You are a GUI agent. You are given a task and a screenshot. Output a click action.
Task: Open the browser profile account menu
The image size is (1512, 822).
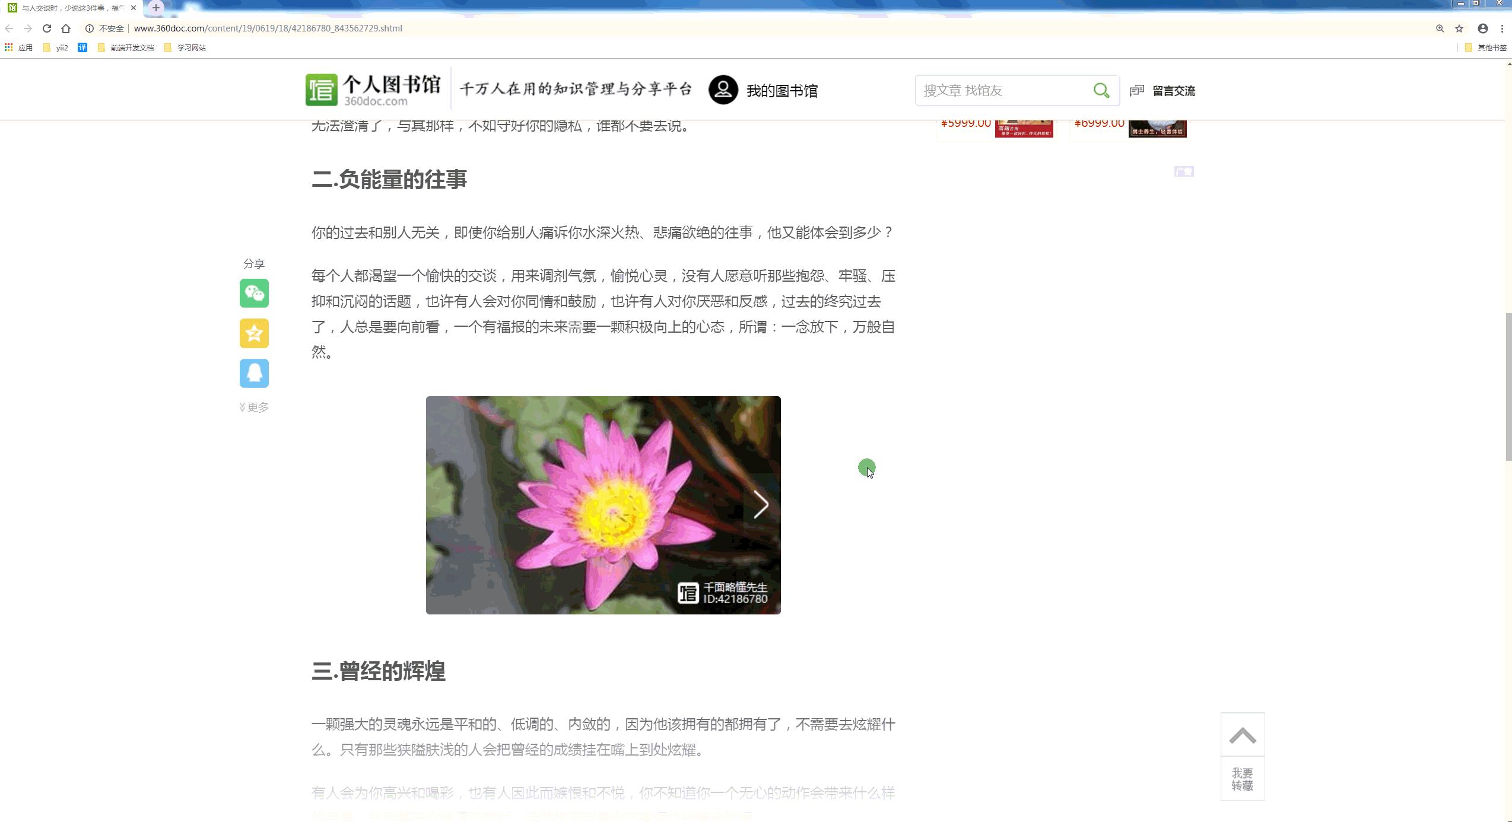[x=1482, y=28]
